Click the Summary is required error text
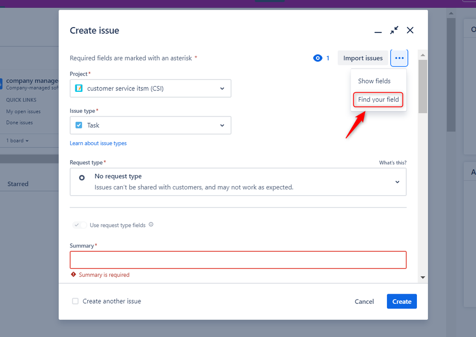The width and height of the screenshot is (476, 337). click(x=104, y=275)
